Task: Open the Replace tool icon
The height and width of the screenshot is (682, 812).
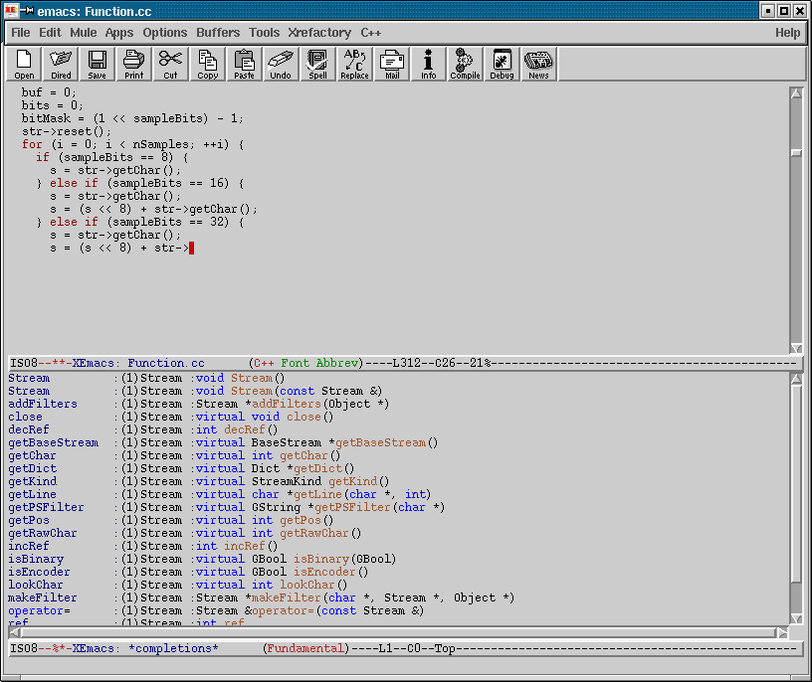Action: click(354, 65)
